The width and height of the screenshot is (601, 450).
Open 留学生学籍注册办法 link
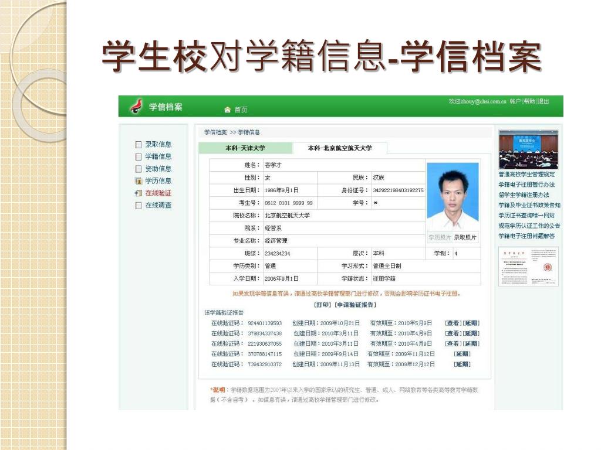click(x=524, y=195)
